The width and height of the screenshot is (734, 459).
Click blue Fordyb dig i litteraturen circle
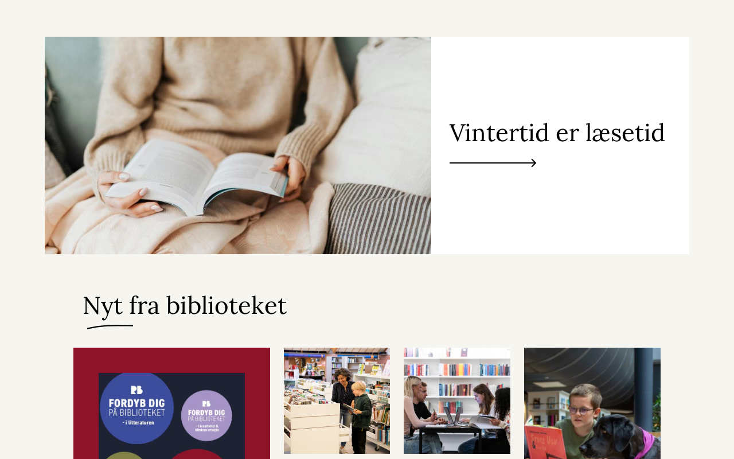pos(136,408)
